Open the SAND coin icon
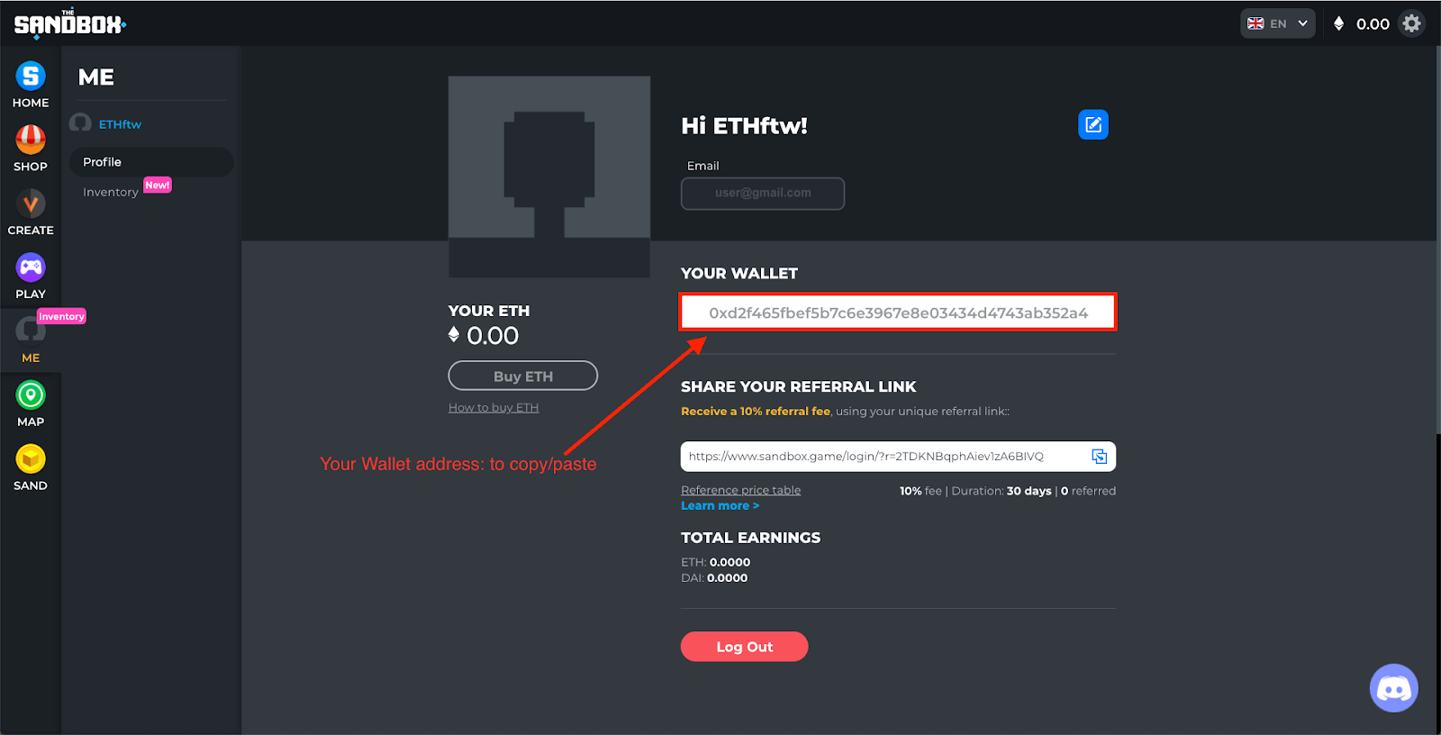This screenshot has height=735, width=1441. pos(31,459)
